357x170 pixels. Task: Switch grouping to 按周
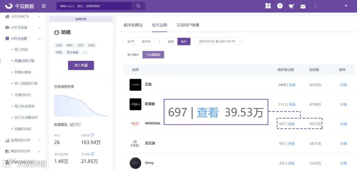[171, 41]
